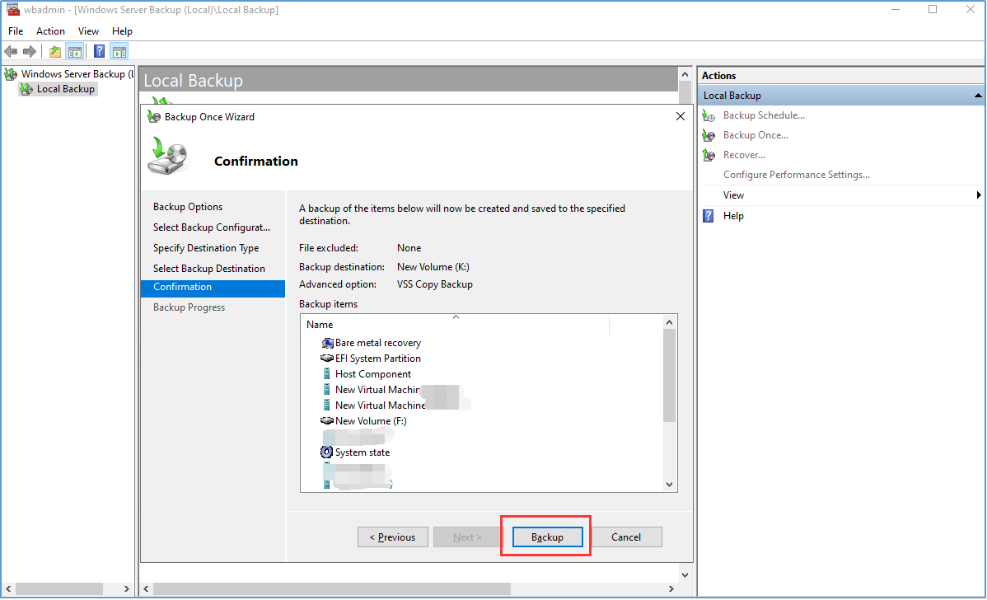
Task: Select Windows Server Backup root tree node
Action: (x=77, y=74)
